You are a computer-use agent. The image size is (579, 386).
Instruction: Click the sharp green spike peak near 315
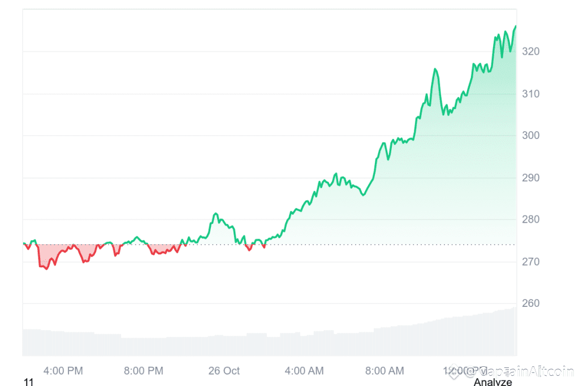(x=435, y=69)
